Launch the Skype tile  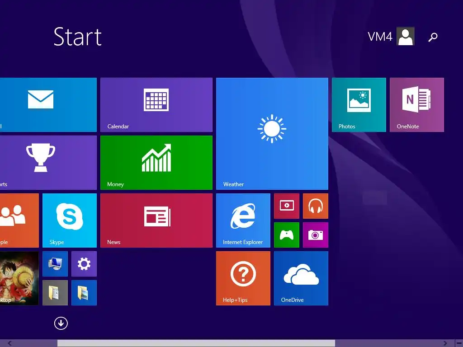(69, 220)
